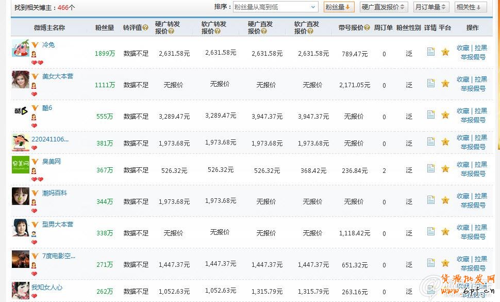This screenshot has height=302, width=500.
Task: Open the 我知女人心 account name link
Action: point(47,288)
